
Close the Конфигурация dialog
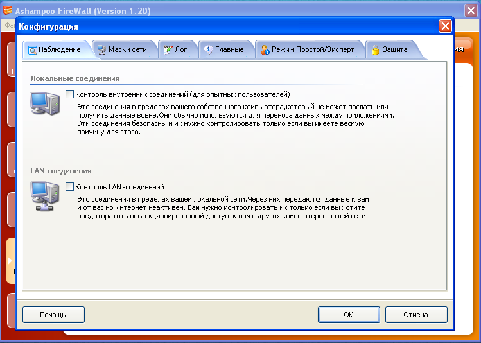[x=445, y=26]
